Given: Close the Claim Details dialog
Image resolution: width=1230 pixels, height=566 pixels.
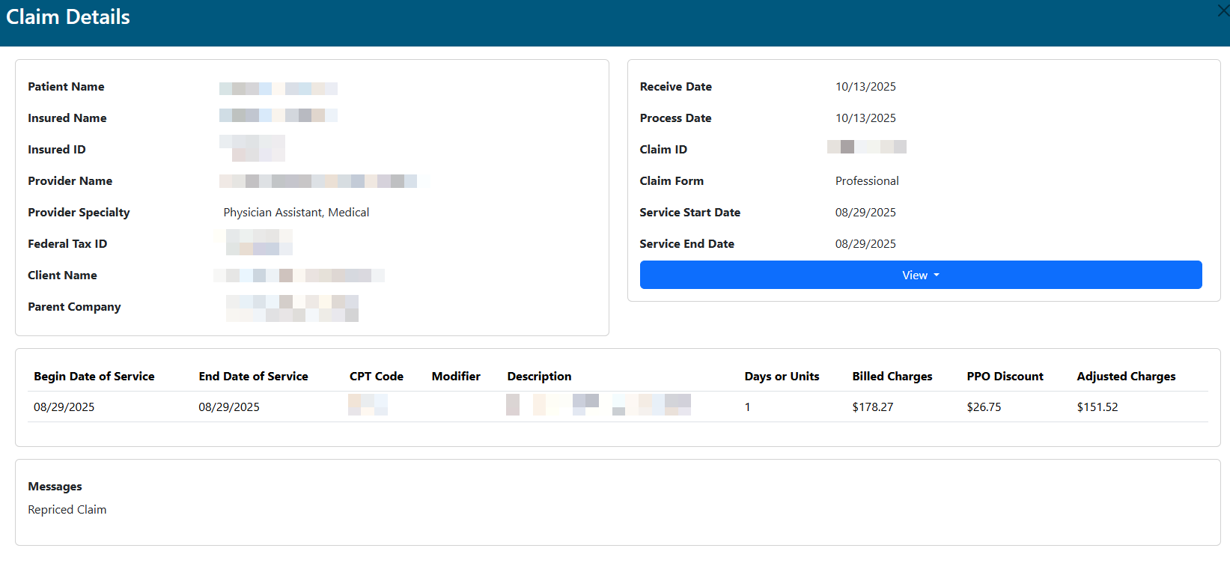Looking at the screenshot, I should coord(1223,11).
